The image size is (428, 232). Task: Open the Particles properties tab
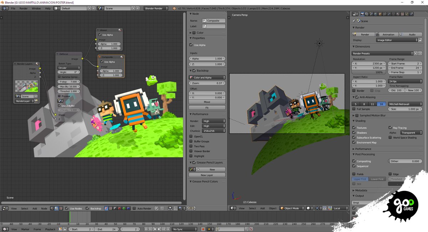(x=407, y=14)
